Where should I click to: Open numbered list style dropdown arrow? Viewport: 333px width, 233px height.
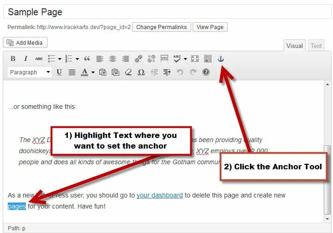(77, 59)
